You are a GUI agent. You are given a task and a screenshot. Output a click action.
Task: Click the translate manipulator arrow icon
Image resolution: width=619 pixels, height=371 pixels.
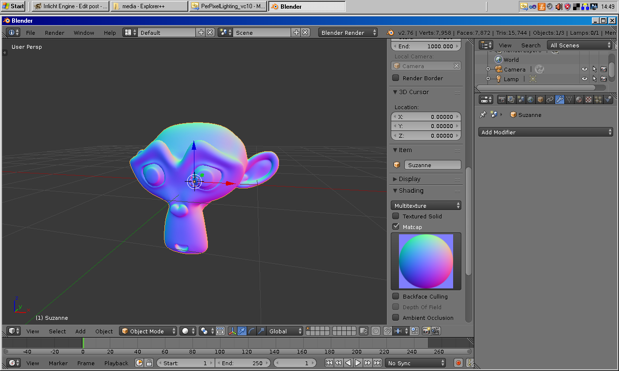click(x=242, y=331)
